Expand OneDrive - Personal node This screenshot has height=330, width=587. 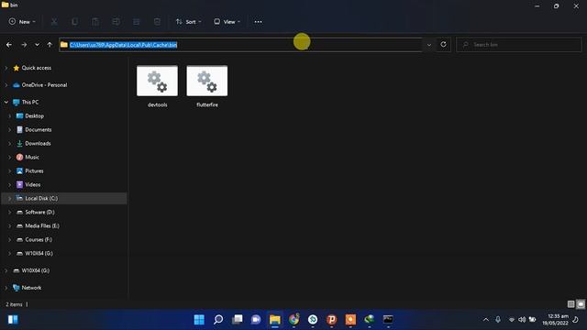click(6, 85)
